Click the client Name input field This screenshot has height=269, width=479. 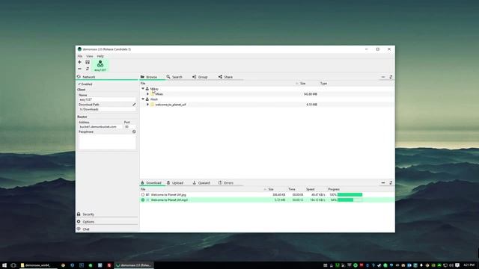107,99
